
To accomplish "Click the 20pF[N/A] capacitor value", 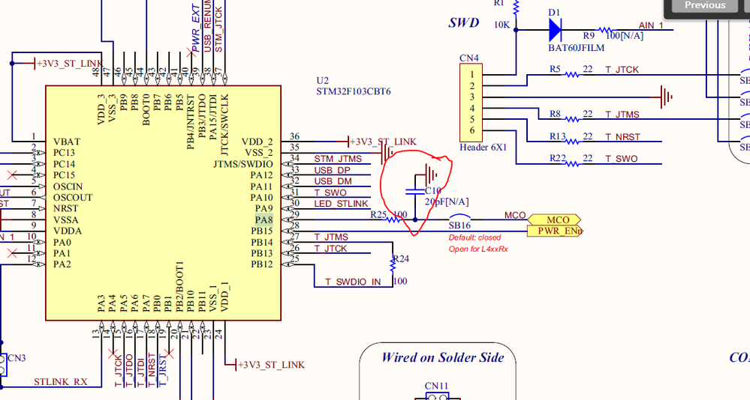I will coord(447,202).
